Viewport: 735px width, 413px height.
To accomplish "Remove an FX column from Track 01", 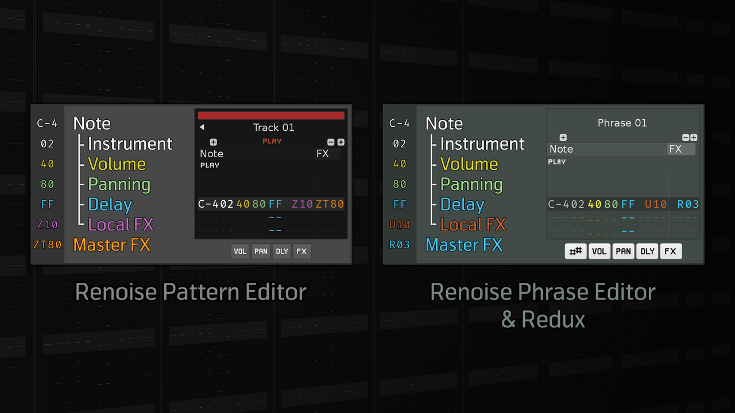I will [x=331, y=142].
